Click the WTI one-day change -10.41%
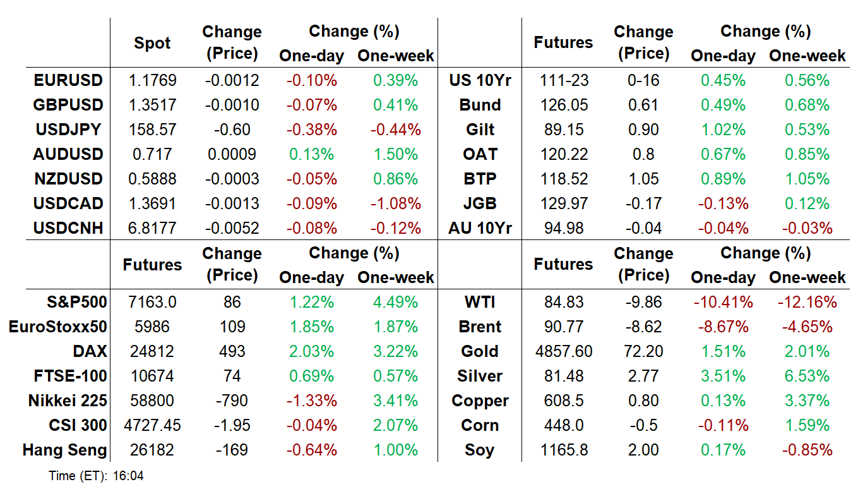Viewport: 863px width, 489px height. (723, 302)
